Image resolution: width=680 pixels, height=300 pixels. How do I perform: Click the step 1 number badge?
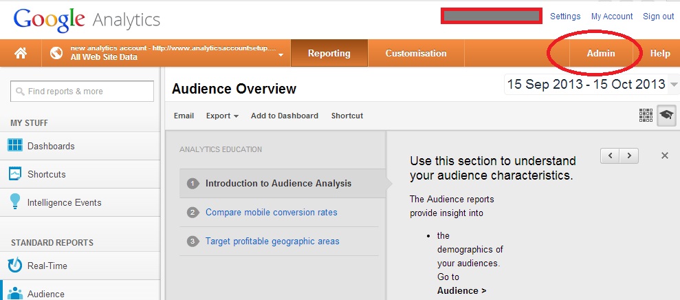[193, 184]
